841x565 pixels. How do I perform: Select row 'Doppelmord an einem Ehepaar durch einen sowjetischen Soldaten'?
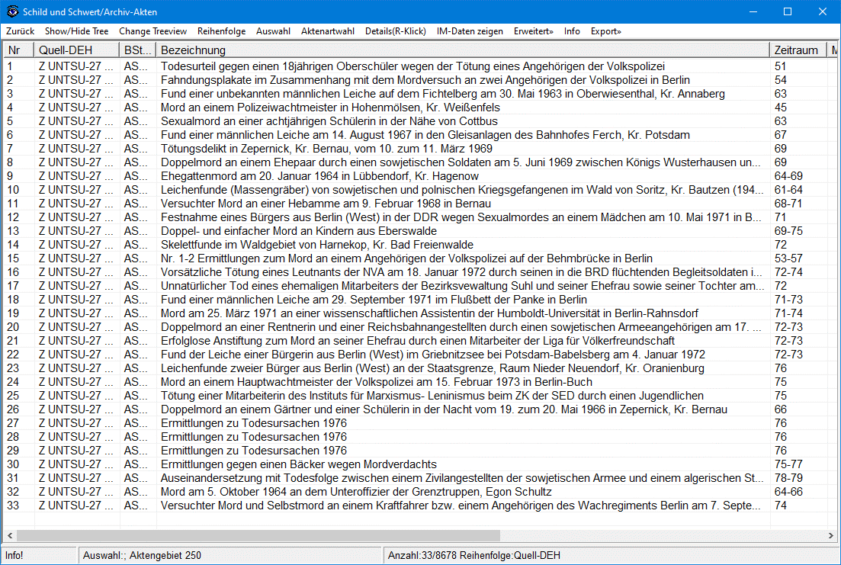[419, 162]
